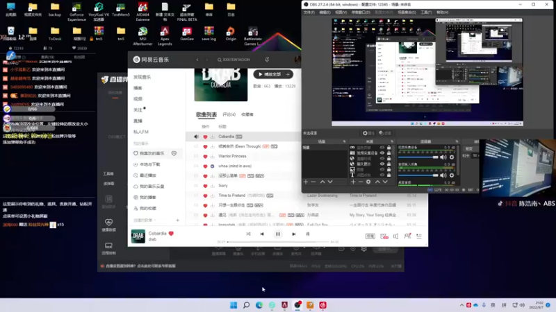Viewport: 556px width, 312px height.
Task: Open OBS 编辑(E) menu
Action: pyautogui.click(x=325, y=12)
